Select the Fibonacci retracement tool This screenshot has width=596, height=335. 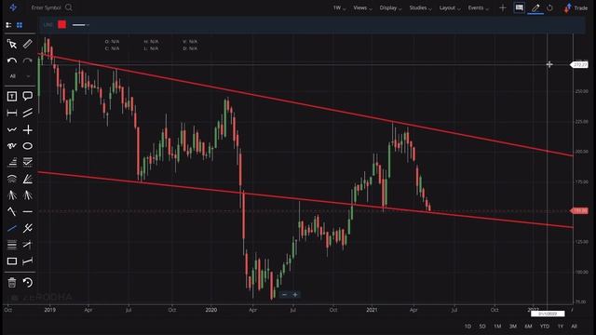coord(12,162)
